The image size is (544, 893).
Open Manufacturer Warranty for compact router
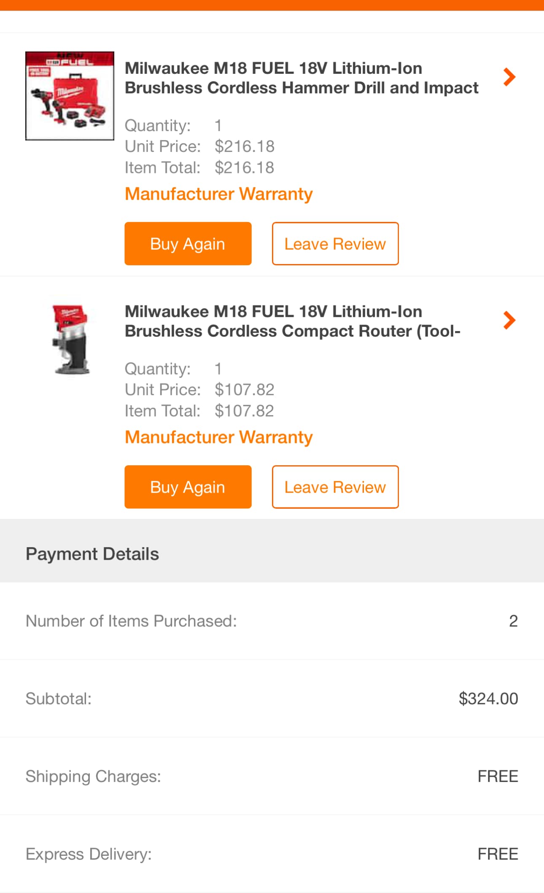(218, 437)
